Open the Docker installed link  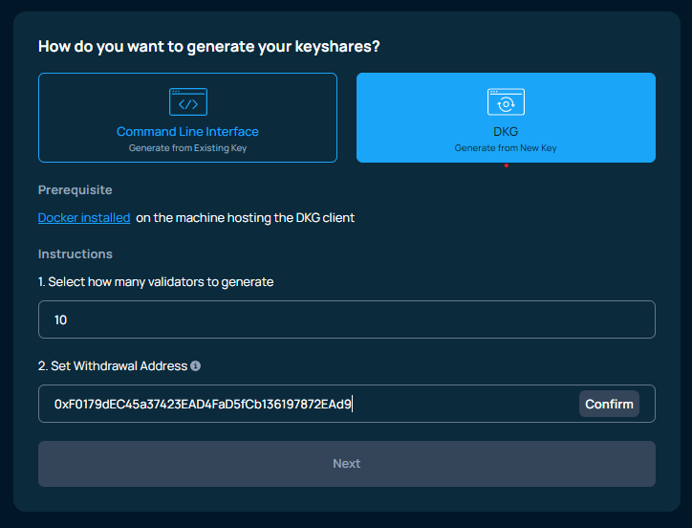(x=84, y=218)
